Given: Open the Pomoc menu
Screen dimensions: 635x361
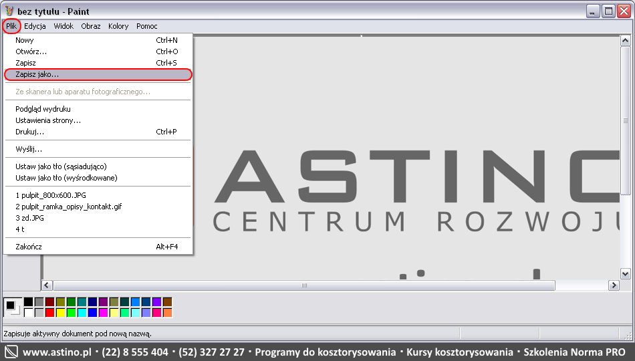Looking at the screenshot, I should pyautogui.click(x=146, y=26).
